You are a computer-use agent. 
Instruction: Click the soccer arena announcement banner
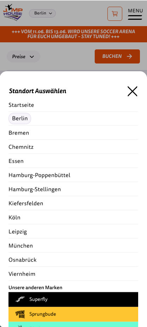tap(73, 34)
